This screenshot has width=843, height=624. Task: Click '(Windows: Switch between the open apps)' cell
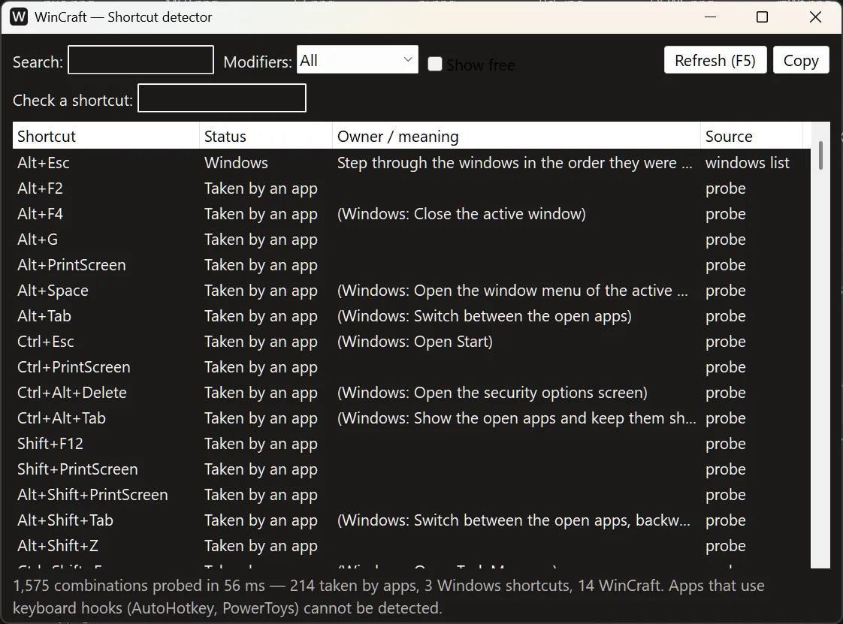pyautogui.click(x=484, y=316)
